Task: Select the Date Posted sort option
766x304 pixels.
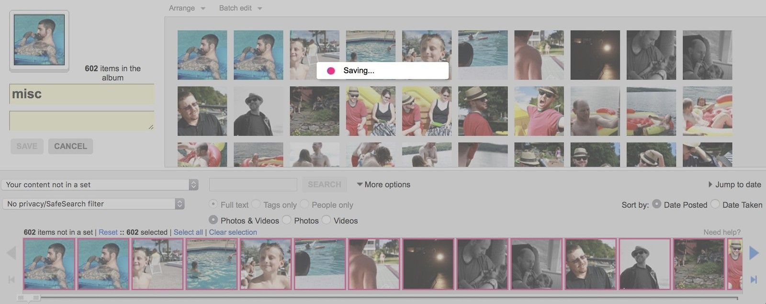Action: coord(657,204)
